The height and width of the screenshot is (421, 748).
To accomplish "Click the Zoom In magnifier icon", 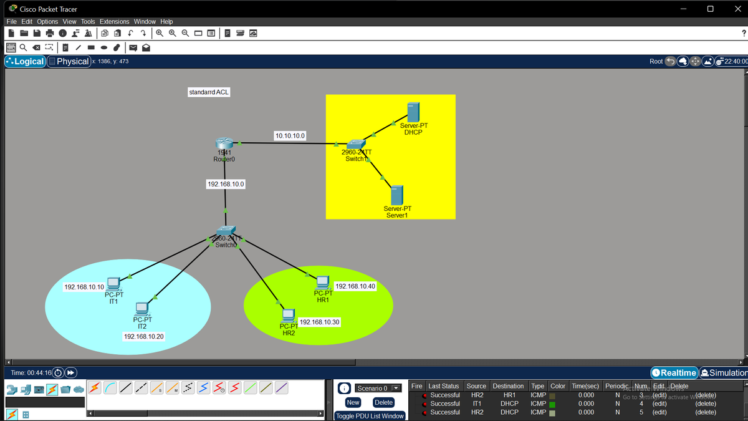I will (160, 33).
